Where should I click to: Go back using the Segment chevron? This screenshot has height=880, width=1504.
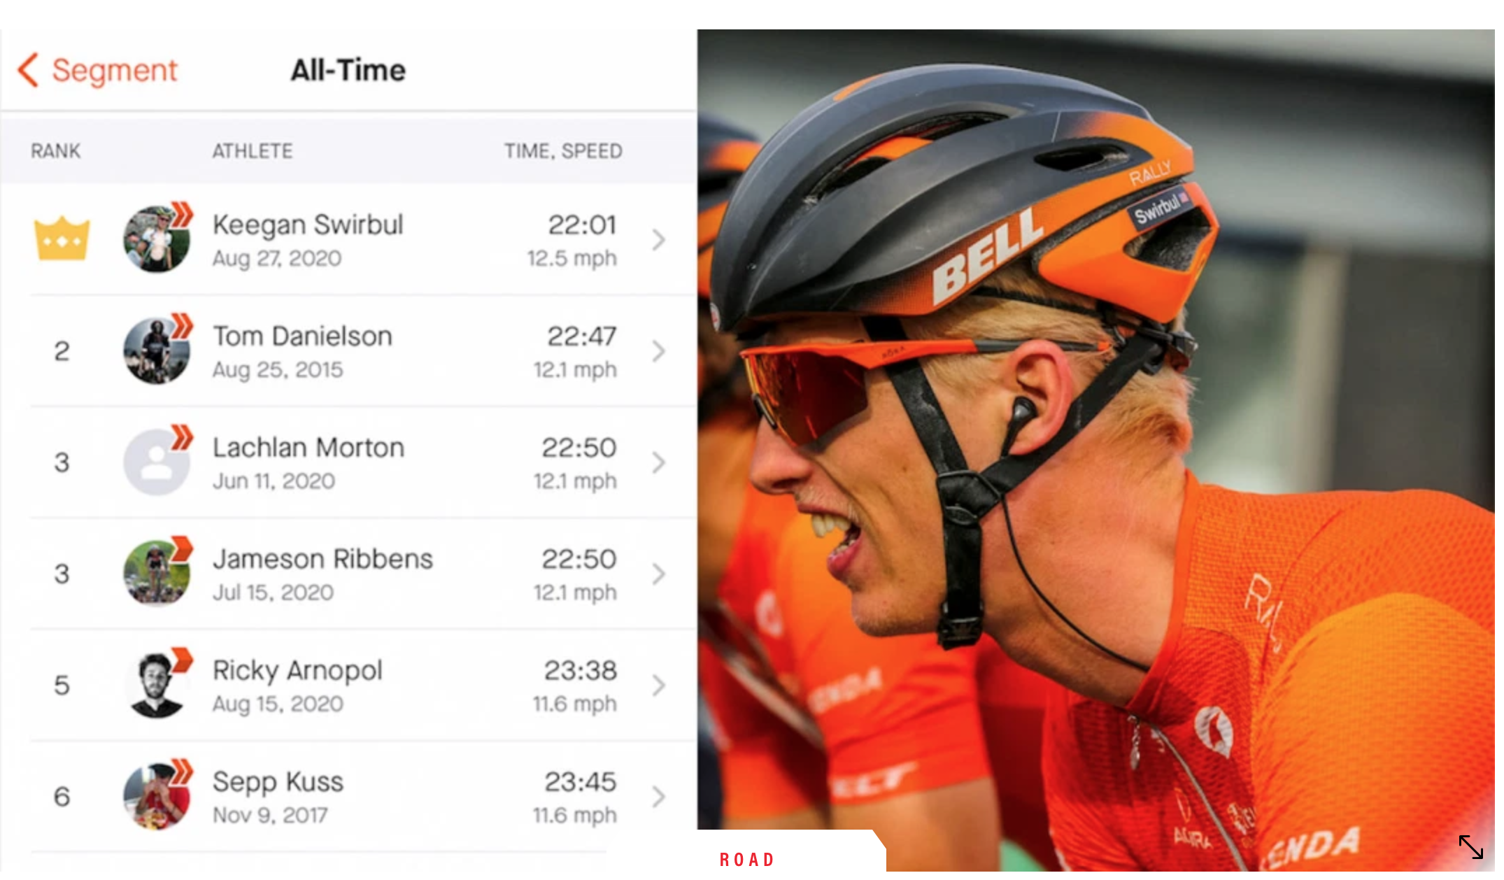pos(28,71)
